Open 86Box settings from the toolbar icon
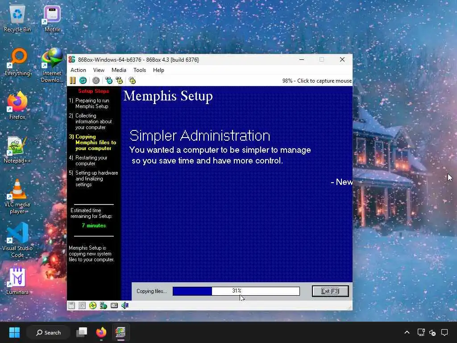The width and height of the screenshot is (457, 343). coord(132,80)
